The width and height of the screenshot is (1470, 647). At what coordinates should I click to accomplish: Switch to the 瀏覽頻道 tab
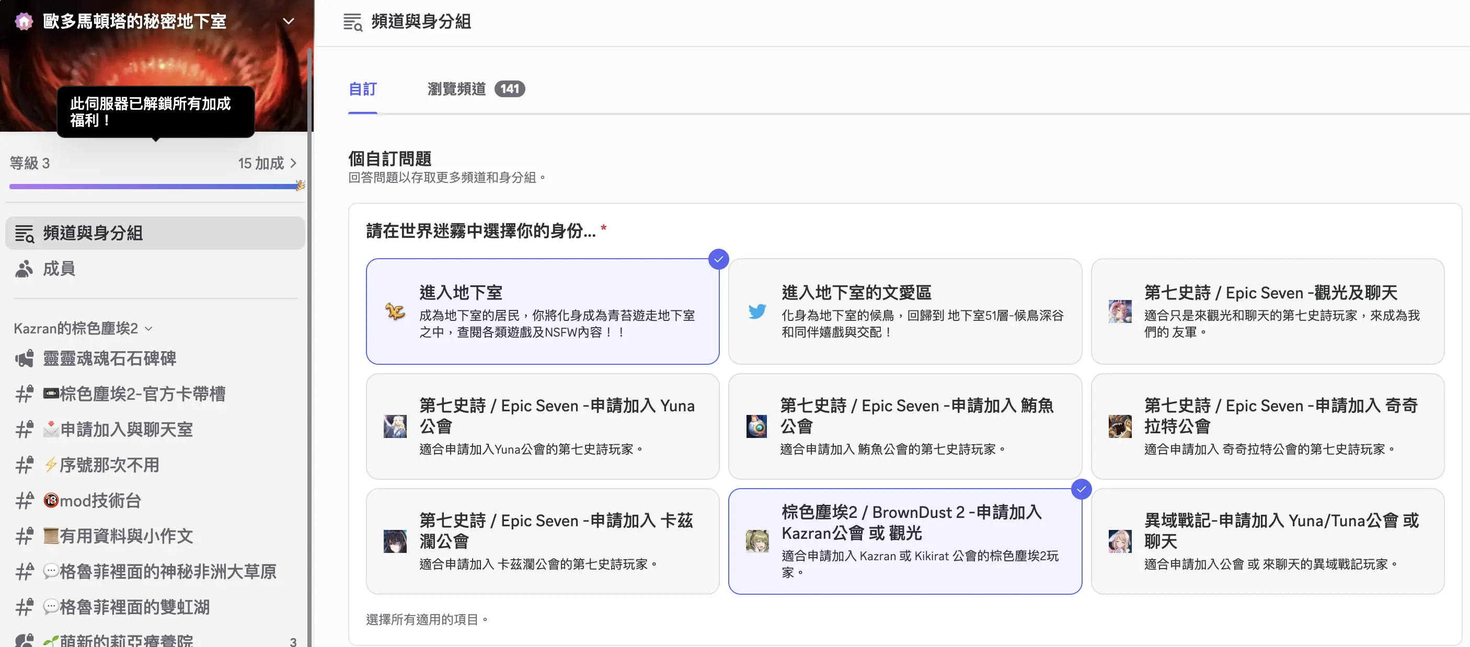(x=456, y=89)
